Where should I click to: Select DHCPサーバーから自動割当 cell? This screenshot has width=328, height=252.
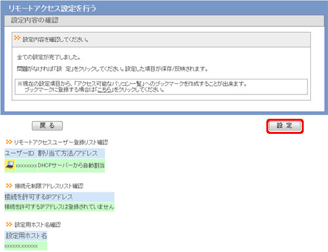pyautogui.click(x=71, y=165)
